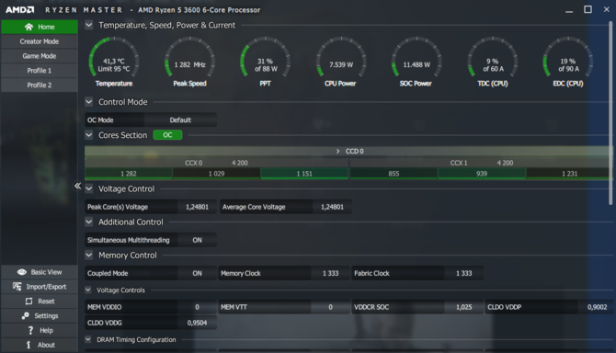Viewport: 616px width, 353px height.
Task: Click the Basic View eye icon
Action: [x=22, y=272]
